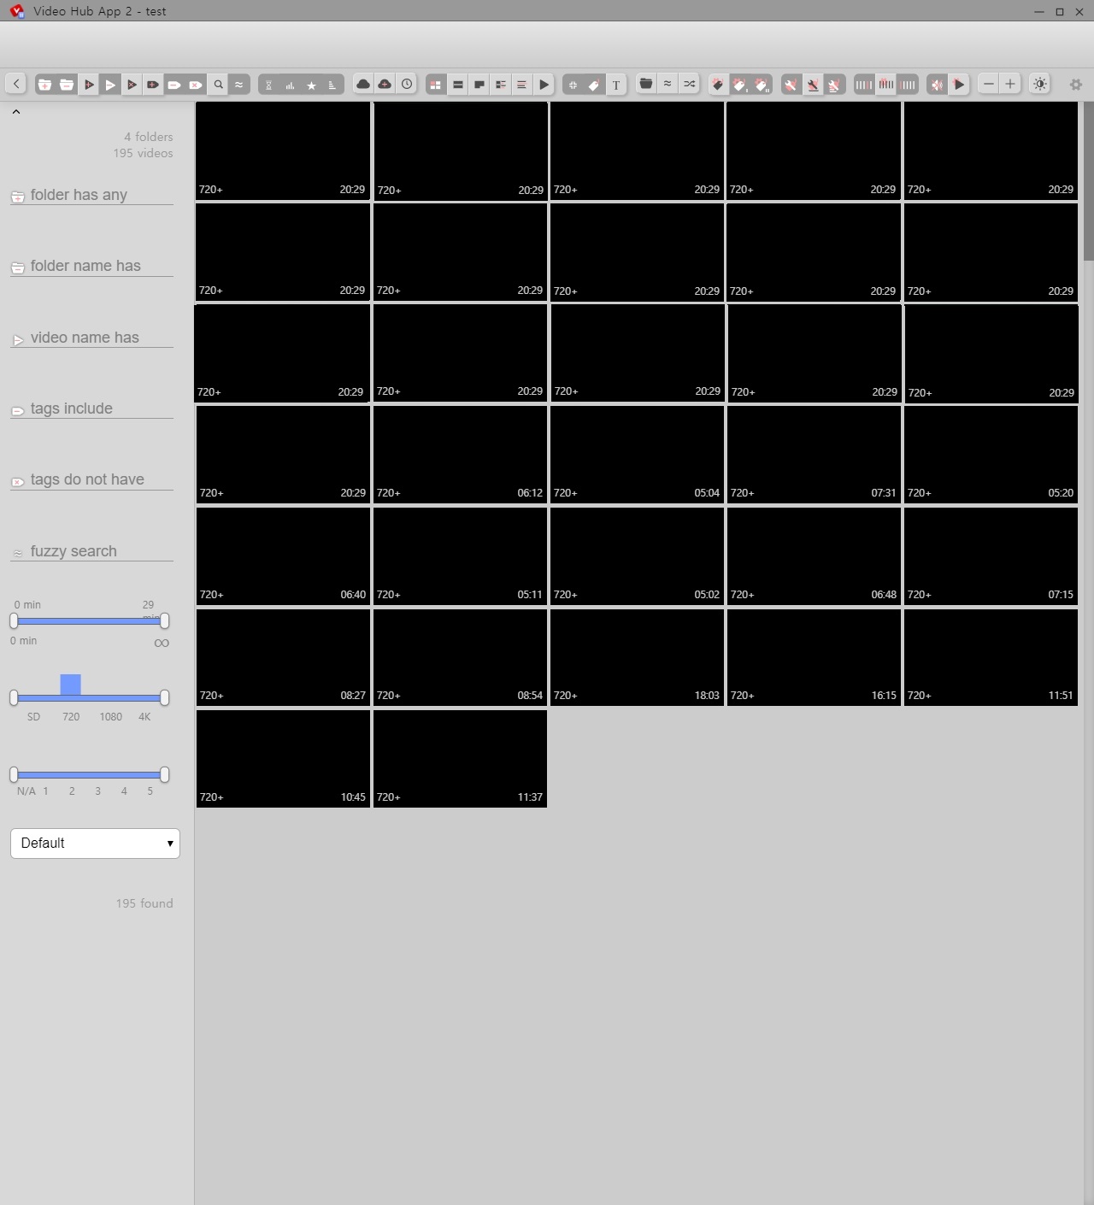This screenshot has height=1205, width=1094.
Task: Open the video thumbnail with duration 18:03
Action: click(637, 657)
